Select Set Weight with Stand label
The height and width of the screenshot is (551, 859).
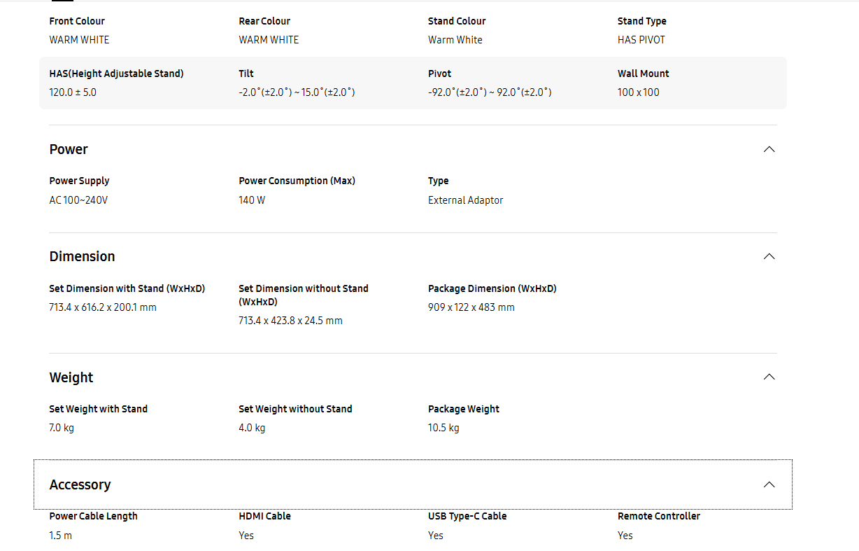coord(99,409)
